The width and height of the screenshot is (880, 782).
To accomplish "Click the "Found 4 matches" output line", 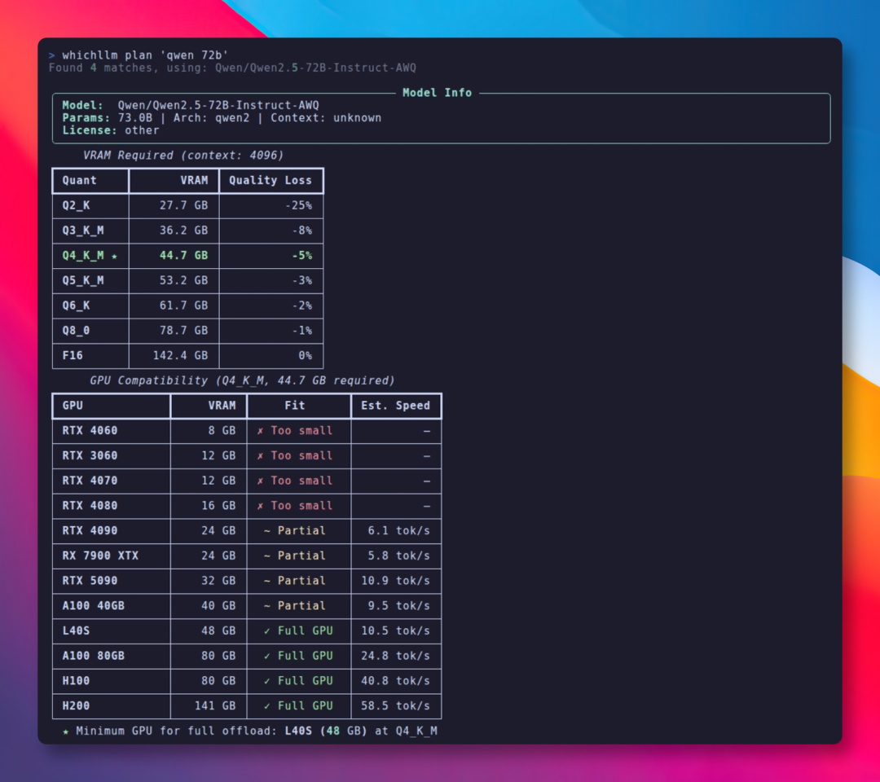I will (x=232, y=68).
